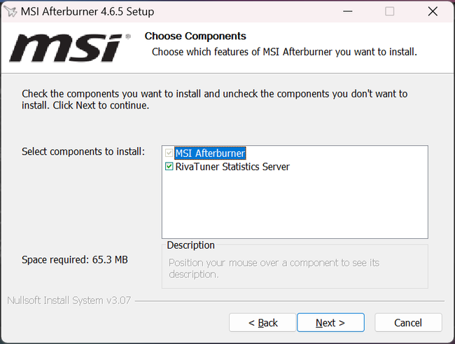Click the greyed MSI Afterburner checkbox
Image resolution: width=455 pixels, height=344 pixels.
point(169,153)
